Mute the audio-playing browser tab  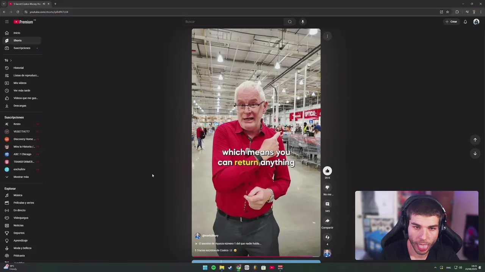44,4
